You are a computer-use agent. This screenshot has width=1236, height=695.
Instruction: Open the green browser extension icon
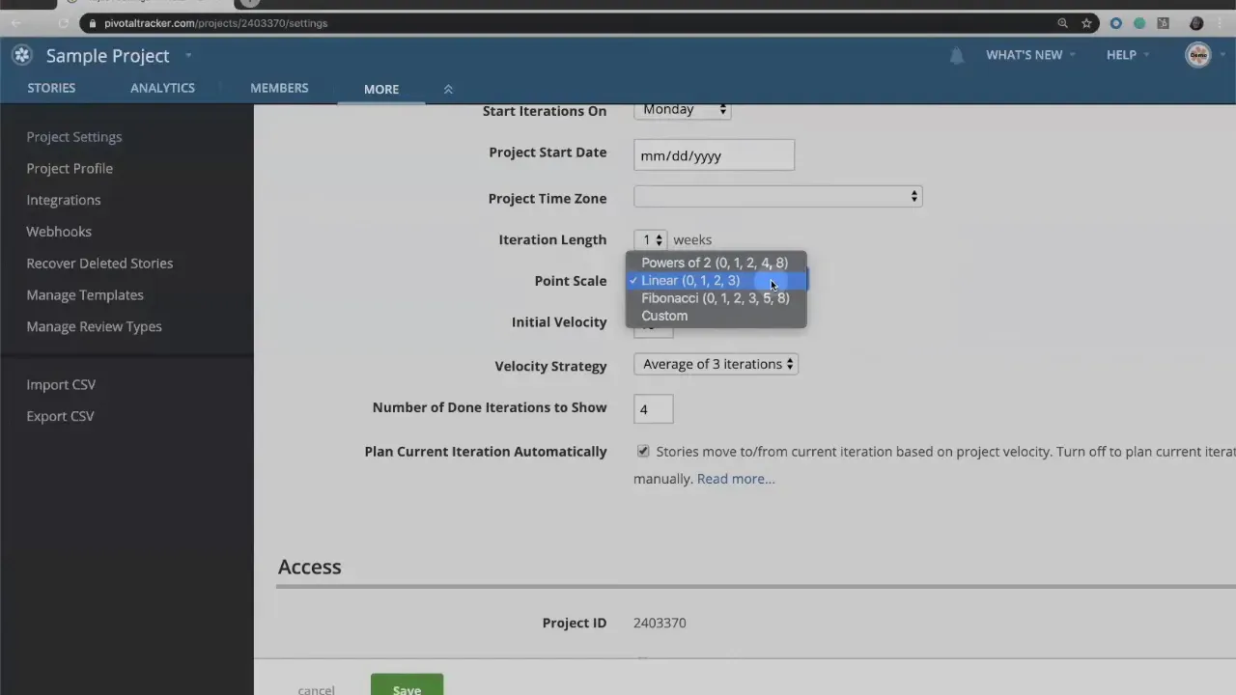click(x=1139, y=23)
